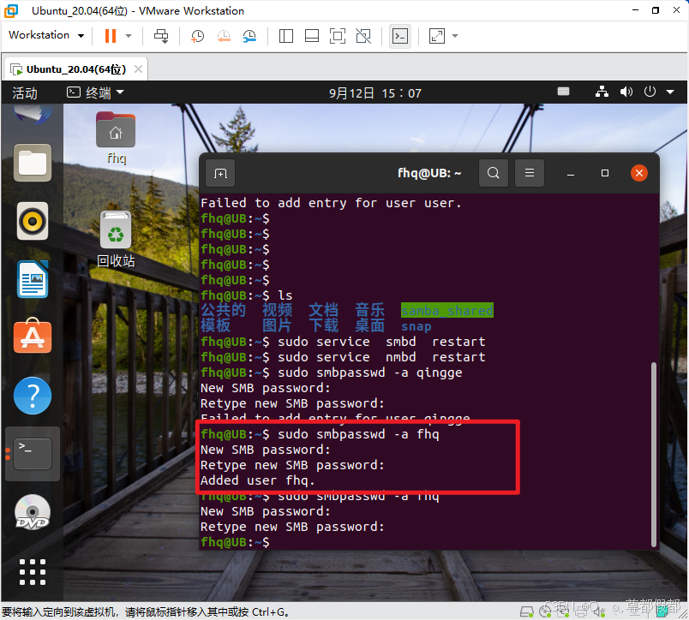This screenshot has height=620, width=689.
Task: Open the terminal hamburger menu
Action: [x=530, y=173]
